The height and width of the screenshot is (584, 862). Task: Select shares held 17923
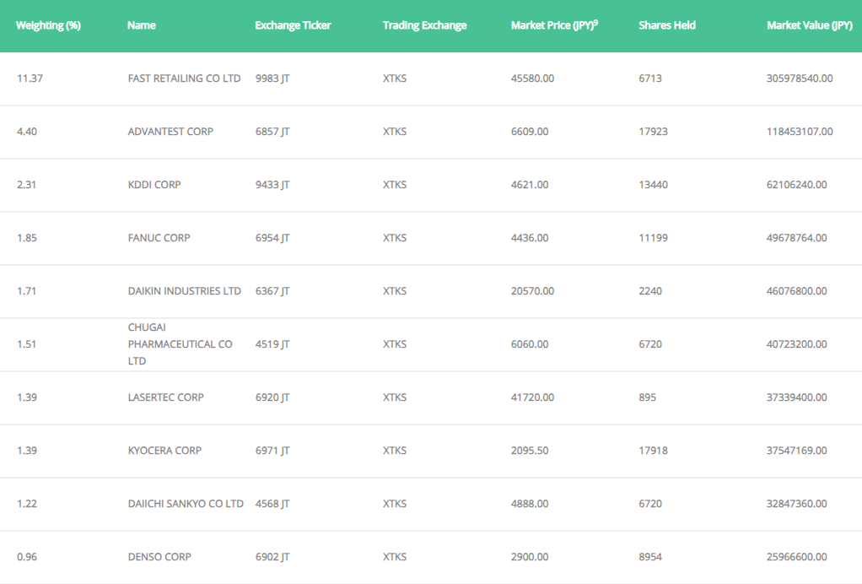point(653,132)
